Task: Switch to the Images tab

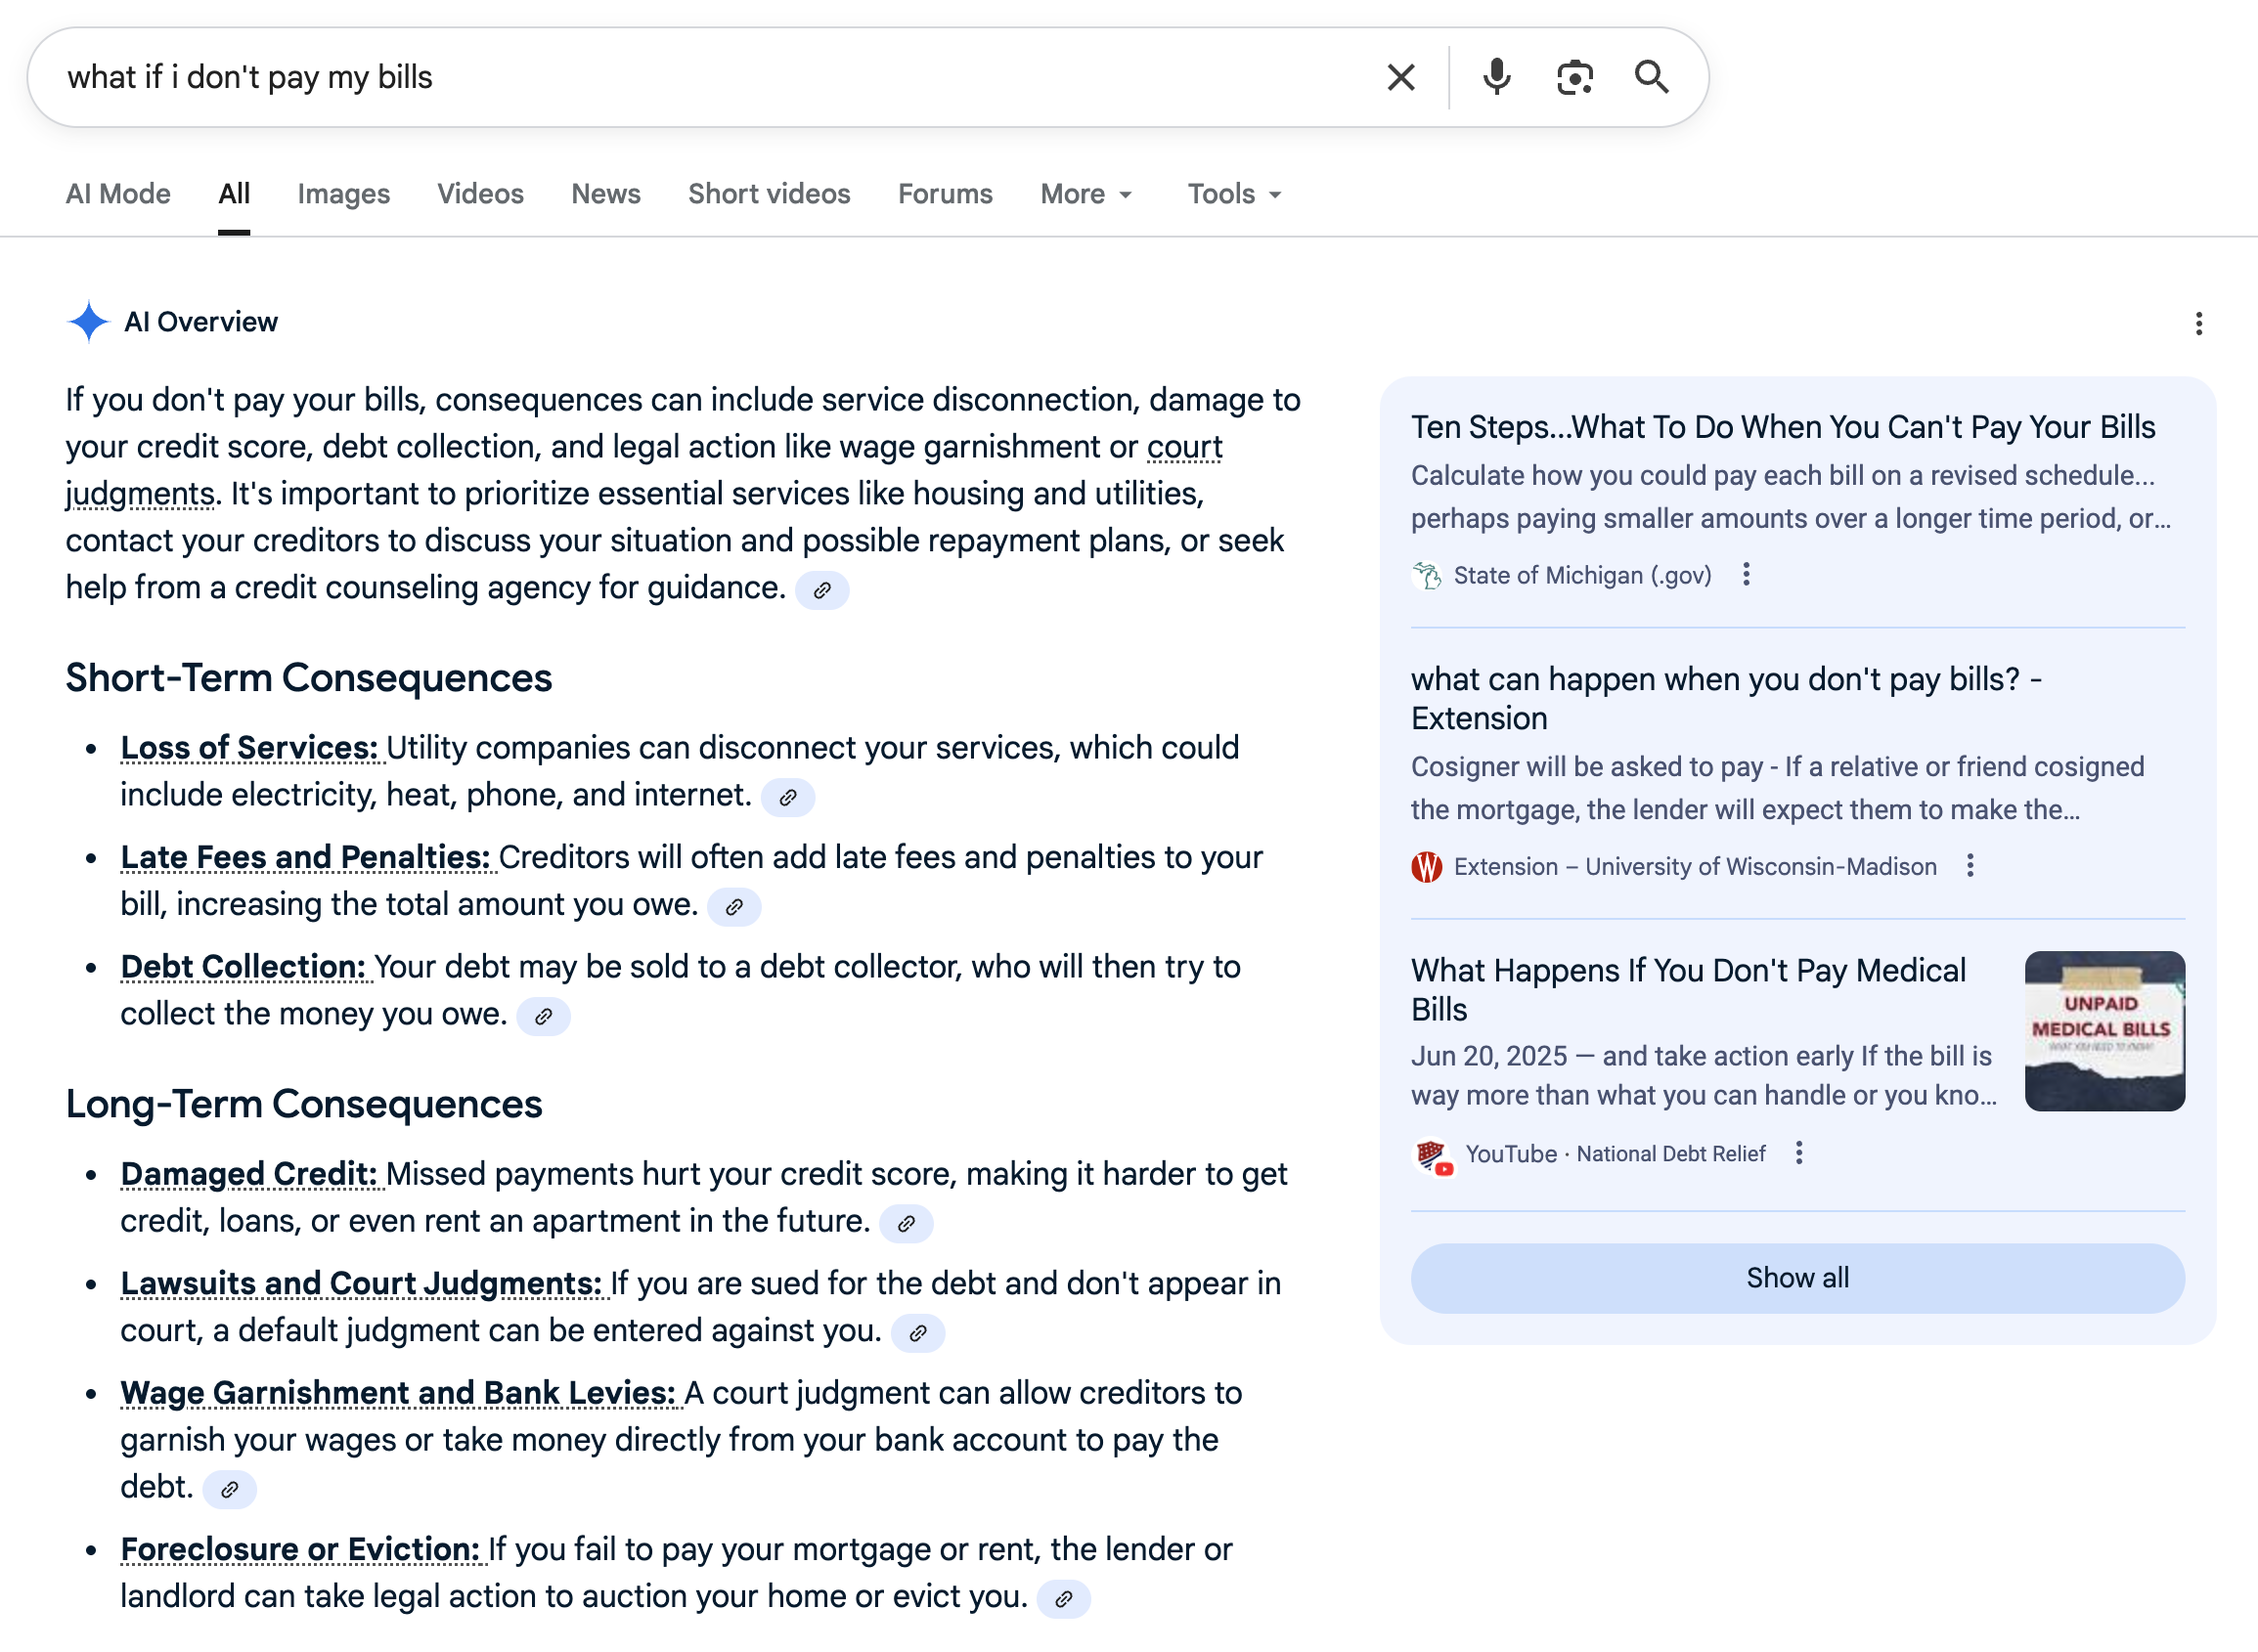Action: [343, 194]
